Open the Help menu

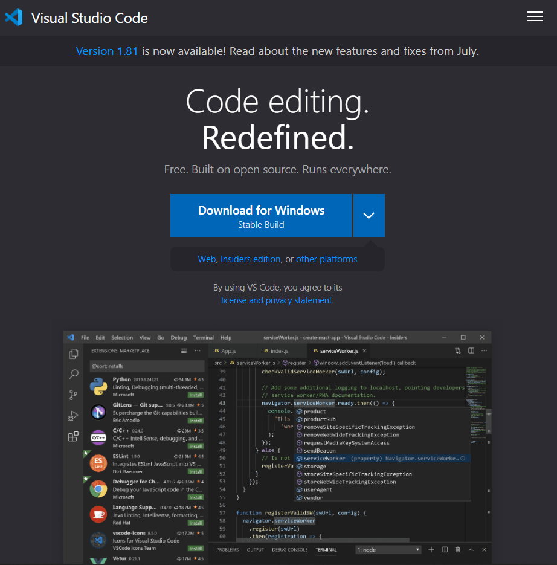coord(226,338)
